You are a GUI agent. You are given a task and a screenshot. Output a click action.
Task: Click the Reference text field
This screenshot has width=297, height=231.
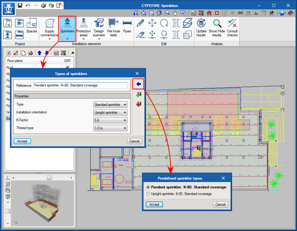click(80, 86)
